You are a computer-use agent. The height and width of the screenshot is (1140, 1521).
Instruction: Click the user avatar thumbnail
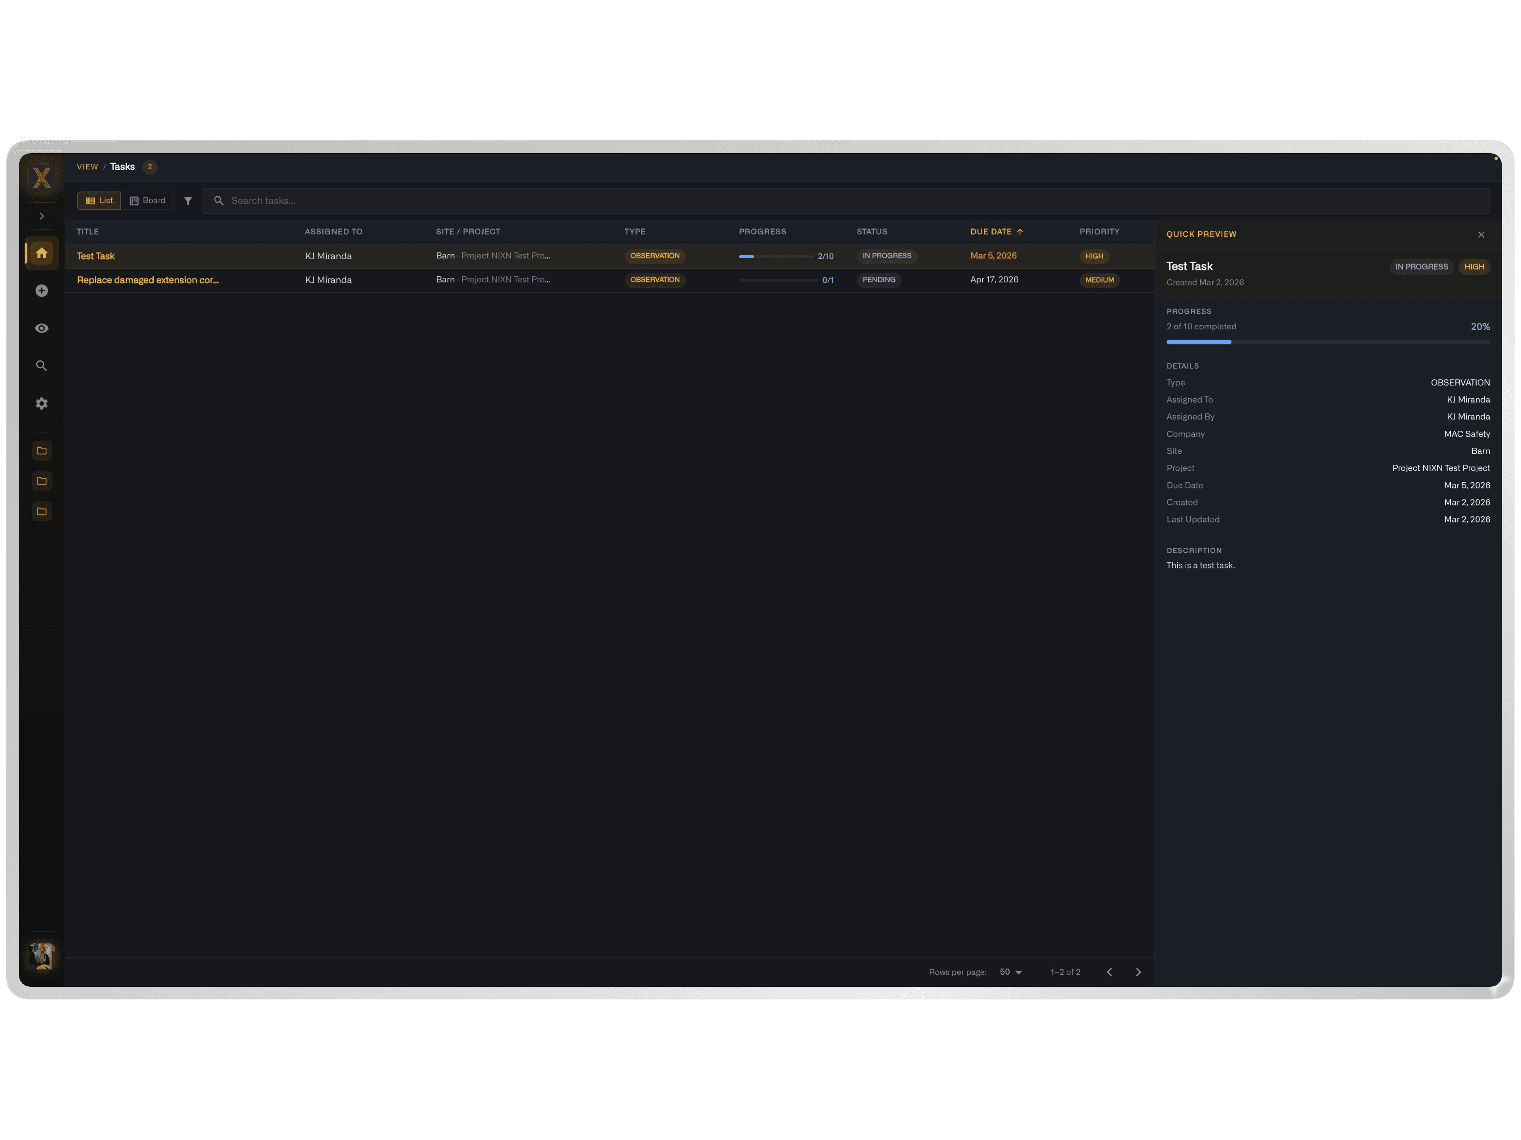tap(42, 956)
